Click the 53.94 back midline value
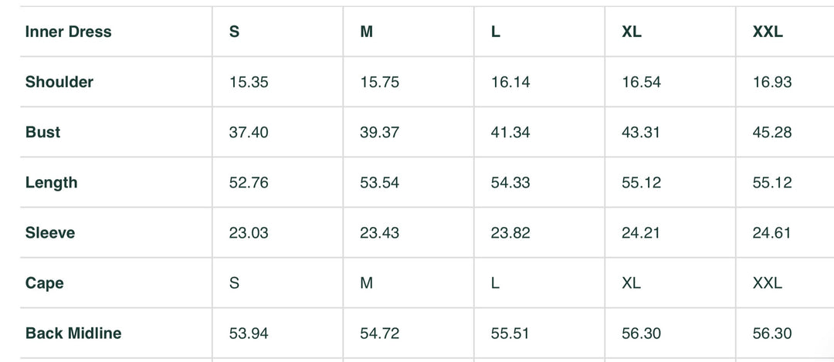 [249, 333]
